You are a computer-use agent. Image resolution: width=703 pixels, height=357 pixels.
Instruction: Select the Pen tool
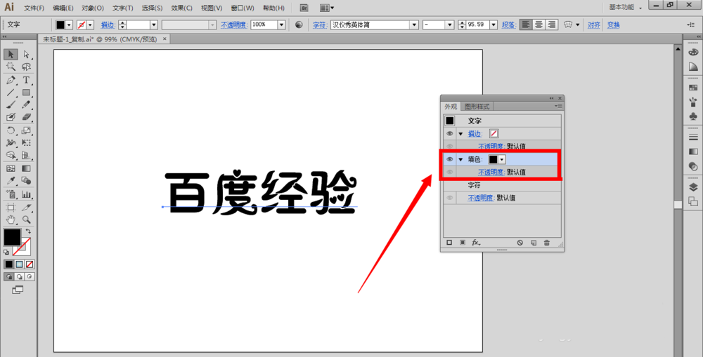11,80
